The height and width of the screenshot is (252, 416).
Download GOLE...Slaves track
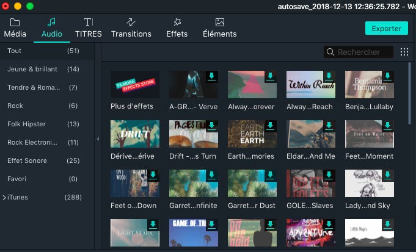coord(329,175)
